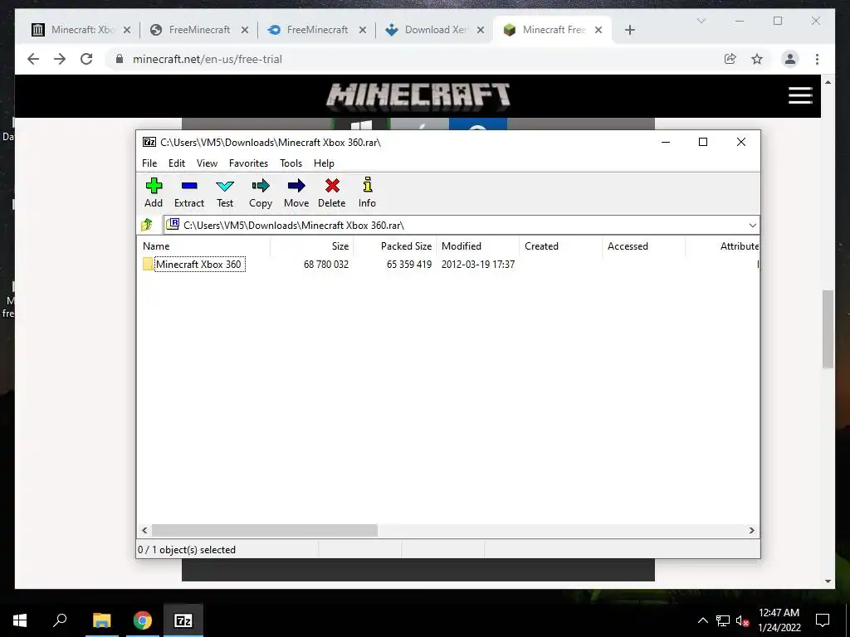Reload the minecraft.net page
Screen dimensions: 850x637
86,59
